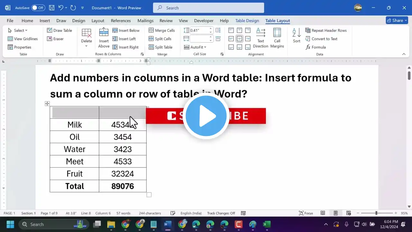This screenshot has height=232, width=412.
Task: Switch to the References tab
Action: tap(121, 21)
